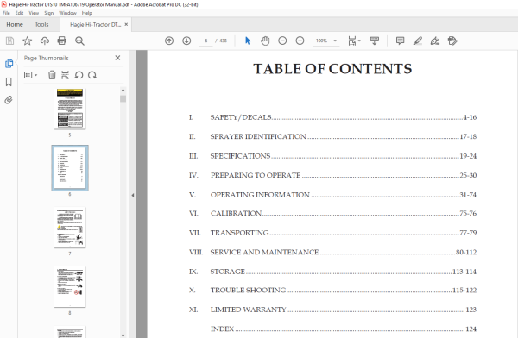
Task: Zoom in with plus icon
Action: (300, 41)
